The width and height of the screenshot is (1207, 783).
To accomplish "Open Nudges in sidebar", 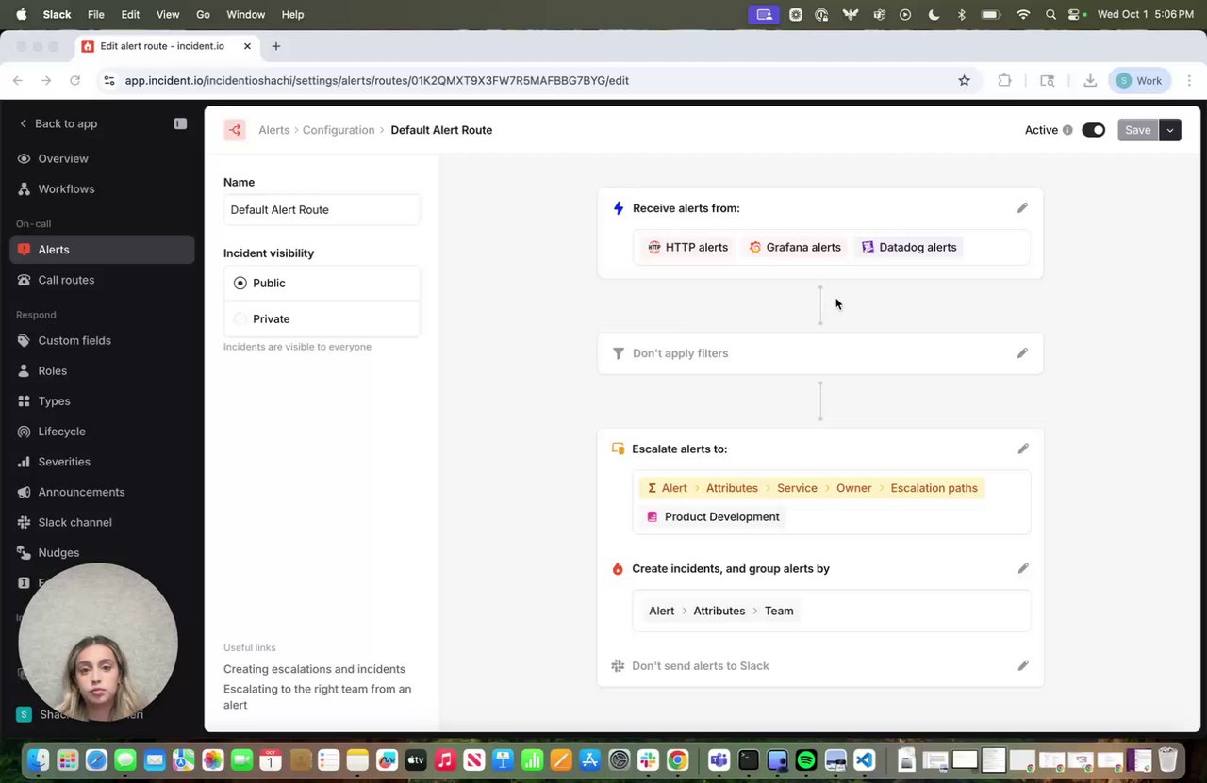I will [x=102, y=552].
